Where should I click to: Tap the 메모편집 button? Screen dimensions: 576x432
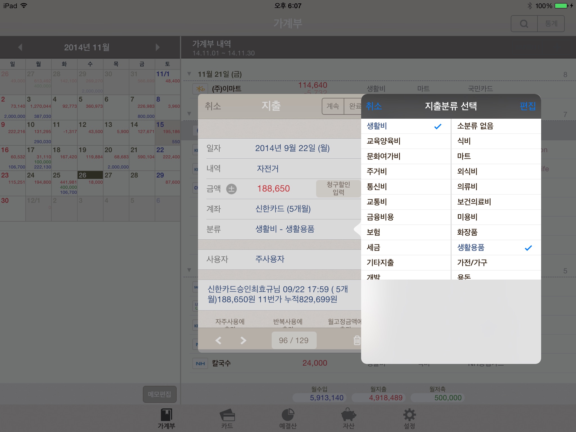tap(159, 394)
